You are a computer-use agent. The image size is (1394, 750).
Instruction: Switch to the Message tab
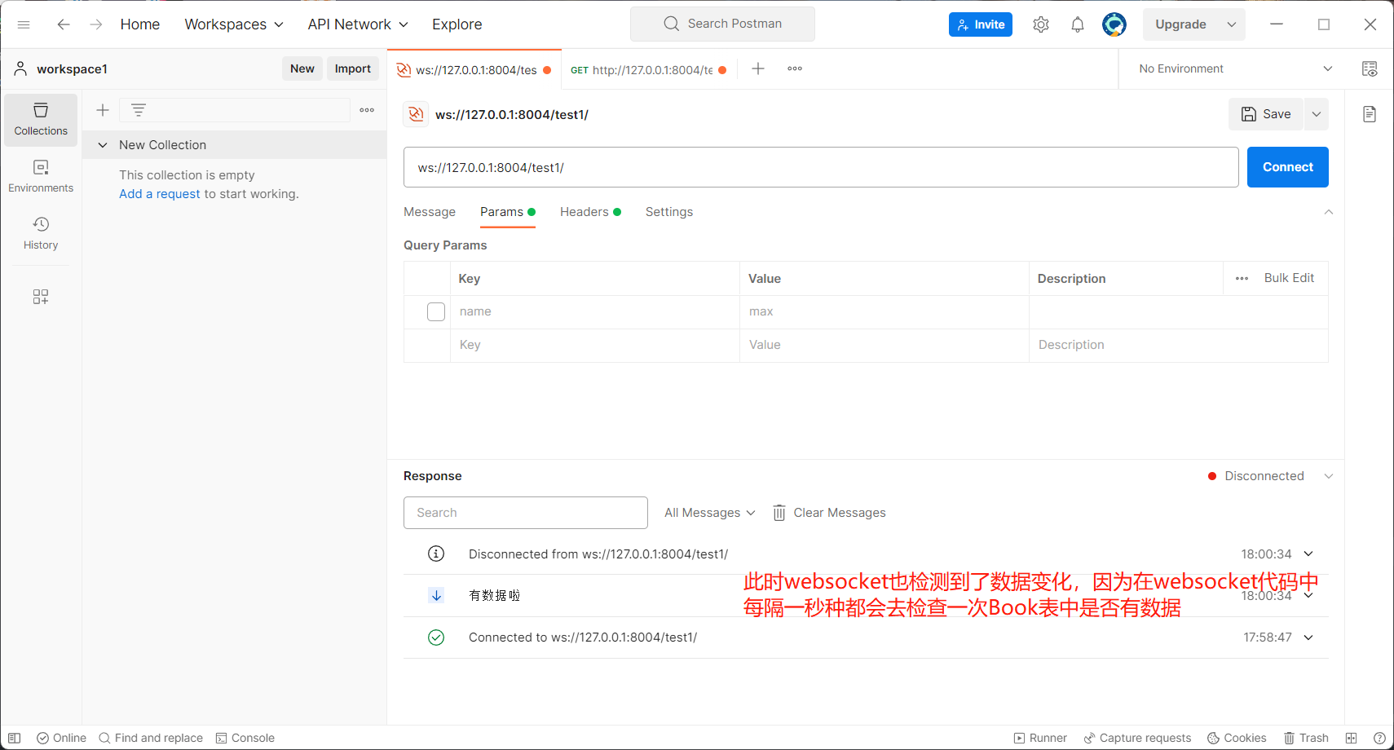[430, 212]
